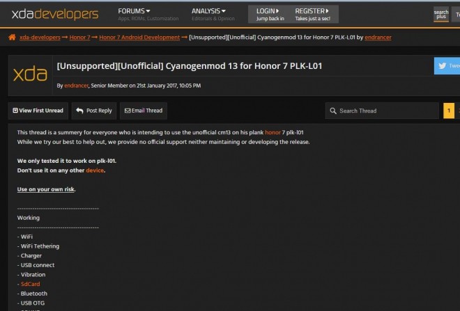The height and width of the screenshot is (311, 460).
Task: Click the 'Working' section heading
Action: 29,218
